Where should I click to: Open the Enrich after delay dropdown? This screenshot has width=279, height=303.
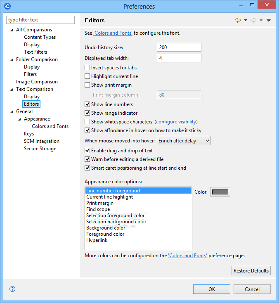point(184,141)
